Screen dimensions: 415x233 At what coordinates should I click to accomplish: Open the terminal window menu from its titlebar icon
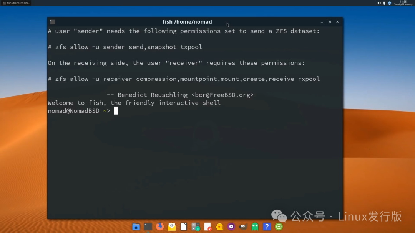(x=52, y=21)
